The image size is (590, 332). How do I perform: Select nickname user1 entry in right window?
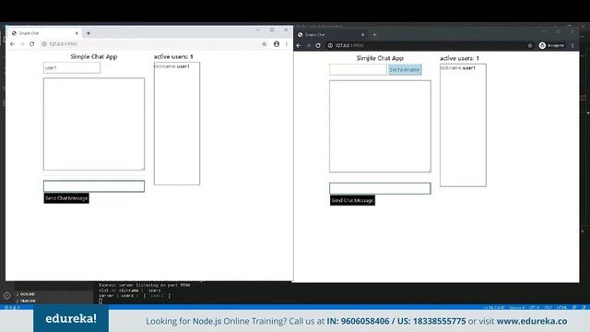coord(458,68)
